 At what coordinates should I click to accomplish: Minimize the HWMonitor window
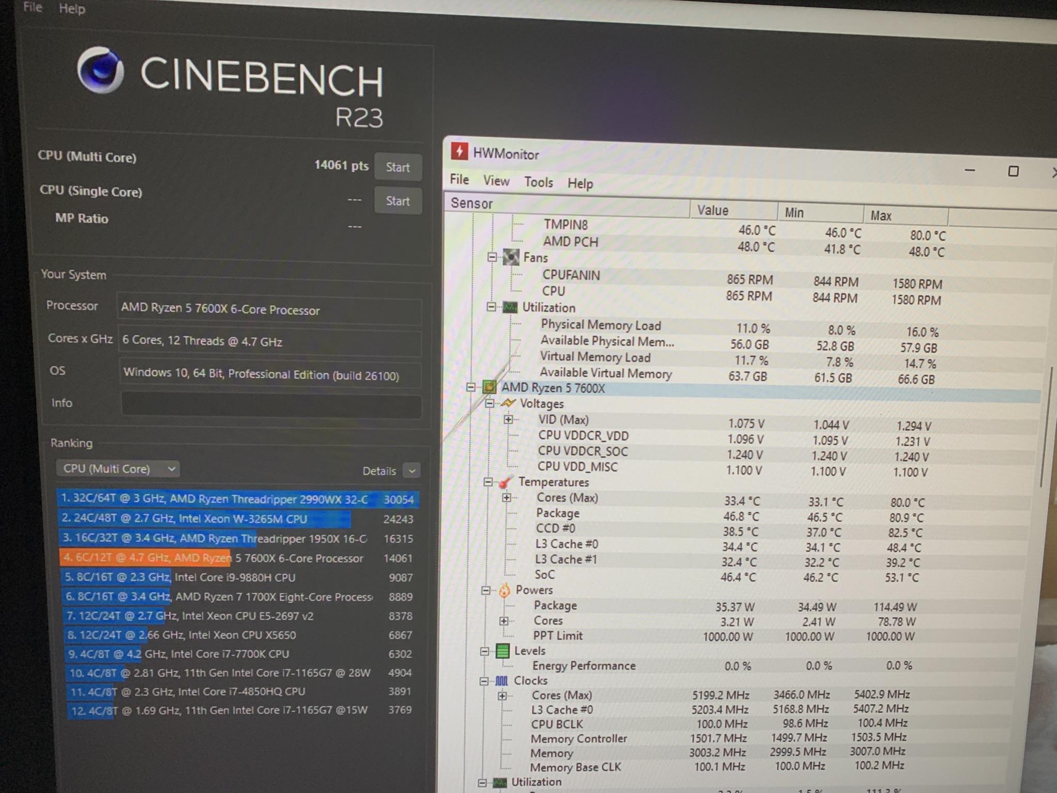coord(970,169)
